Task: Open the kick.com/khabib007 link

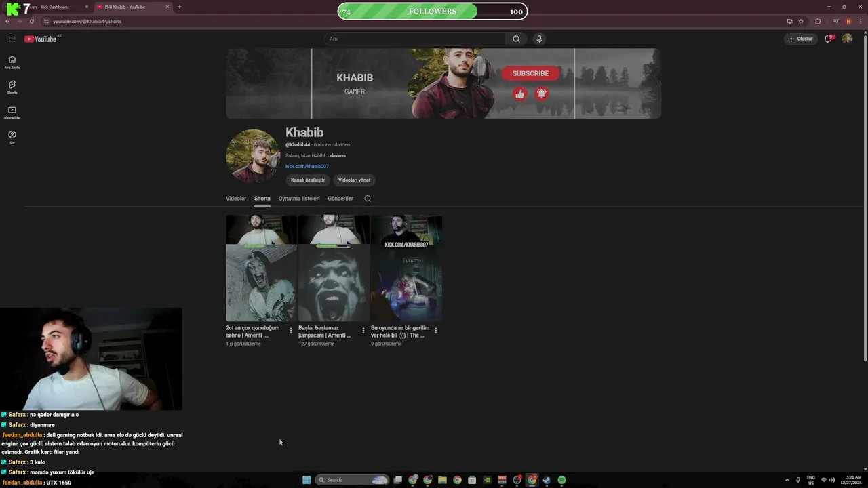Action: pyautogui.click(x=307, y=166)
